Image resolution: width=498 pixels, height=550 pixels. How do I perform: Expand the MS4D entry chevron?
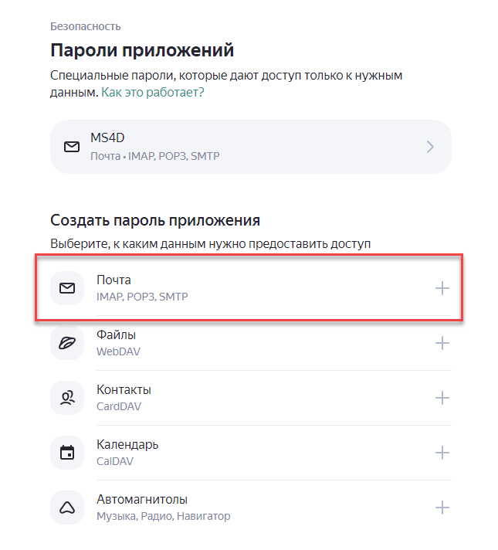tap(430, 147)
